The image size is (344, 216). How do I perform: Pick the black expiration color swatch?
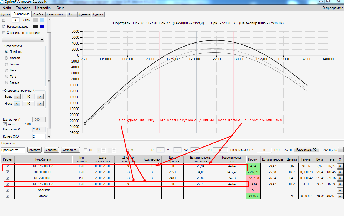coord(35,27)
